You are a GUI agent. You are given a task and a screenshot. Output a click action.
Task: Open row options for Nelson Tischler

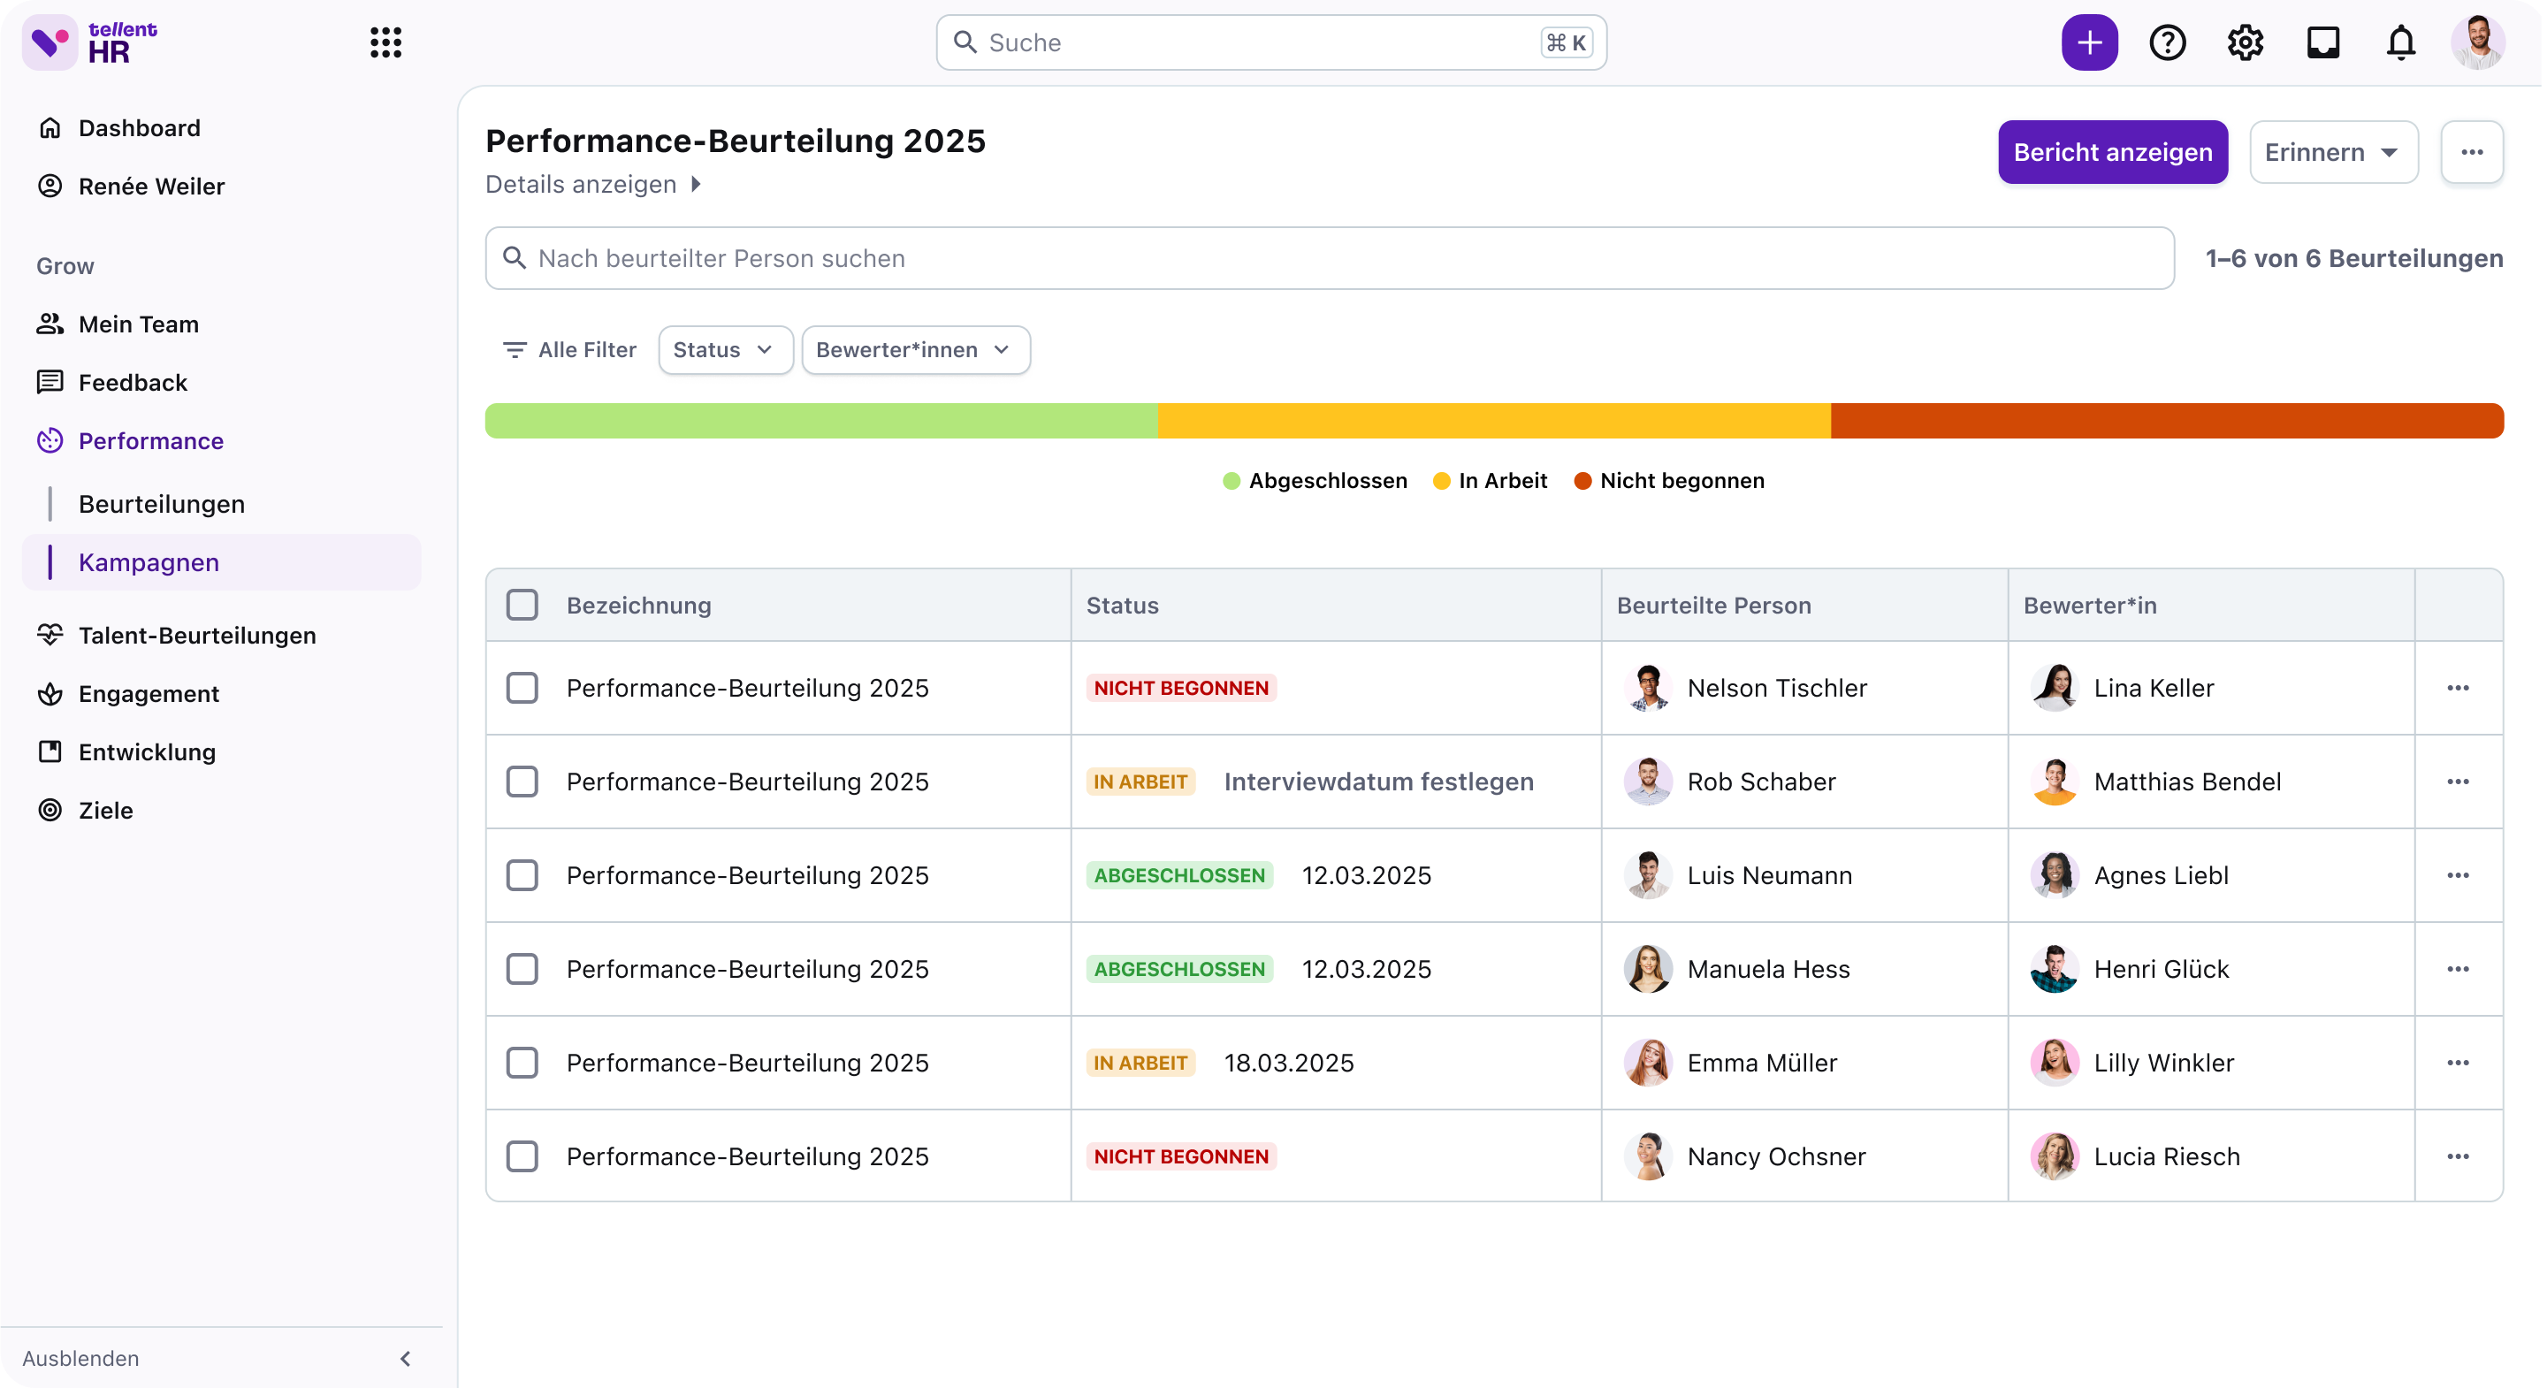(x=2457, y=688)
